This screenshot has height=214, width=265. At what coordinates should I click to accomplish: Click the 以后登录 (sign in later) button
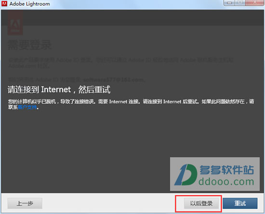201,203
